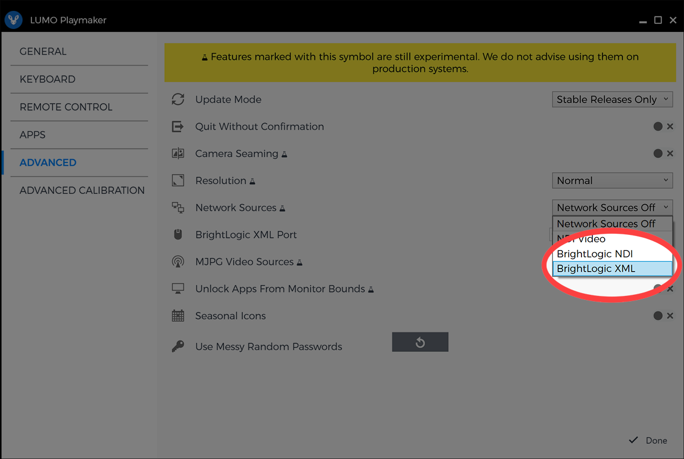The height and width of the screenshot is (459, 684).
Task: Toggle Quit Without Confirmation switch
Action: coord(663,127)
